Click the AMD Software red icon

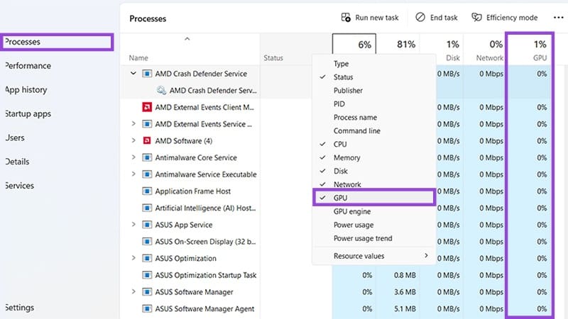pyautogui.click(x=147, y=140)
